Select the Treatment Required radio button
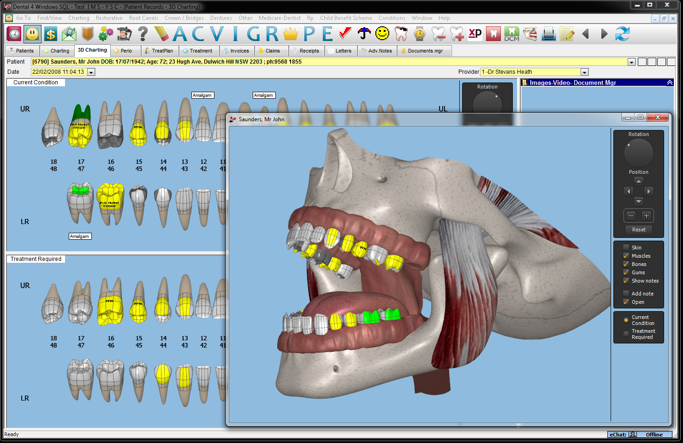 [626, 334]
